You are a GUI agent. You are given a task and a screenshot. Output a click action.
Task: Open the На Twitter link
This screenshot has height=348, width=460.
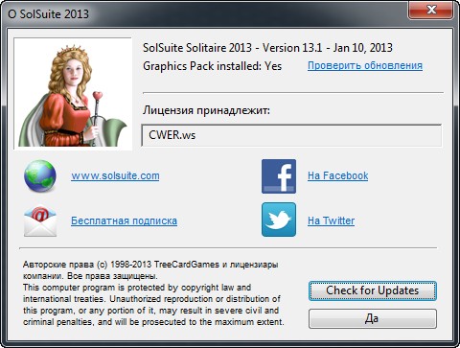tap(332, 220)
